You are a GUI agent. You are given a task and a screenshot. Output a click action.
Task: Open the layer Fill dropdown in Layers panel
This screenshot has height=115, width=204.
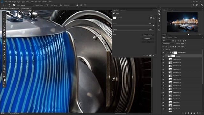click(185, 47)
